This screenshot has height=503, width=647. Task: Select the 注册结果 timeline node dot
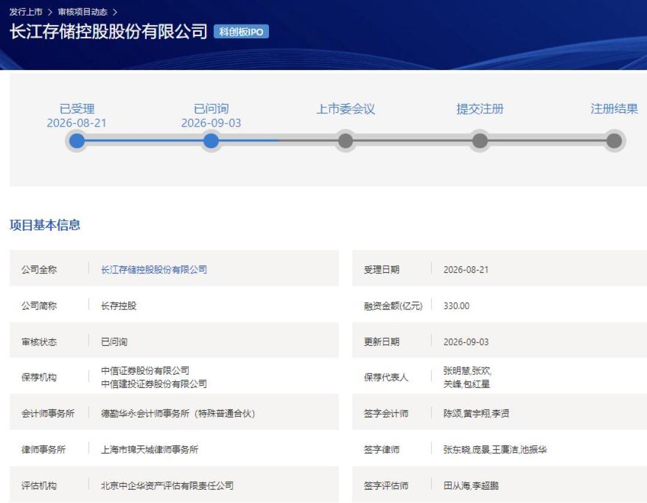[x=614, y=141]
